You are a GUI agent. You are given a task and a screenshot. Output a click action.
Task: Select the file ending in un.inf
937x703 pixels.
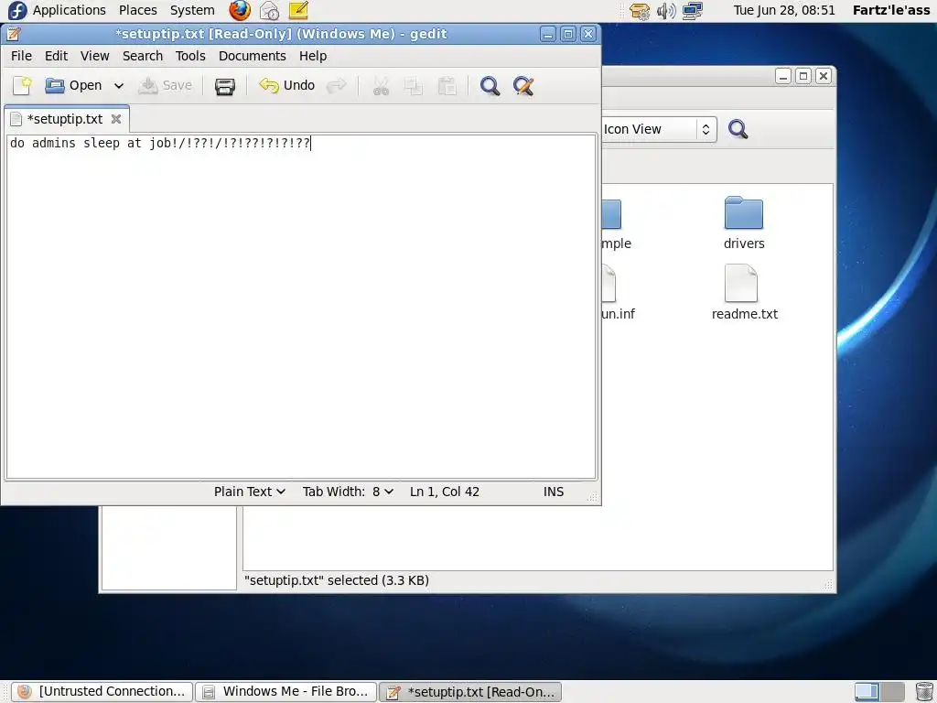coord(618,292)
